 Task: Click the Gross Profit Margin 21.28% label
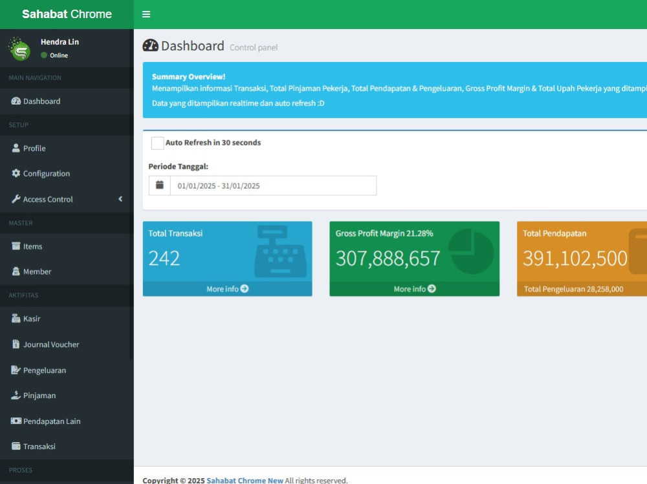(x=384, y=233)
